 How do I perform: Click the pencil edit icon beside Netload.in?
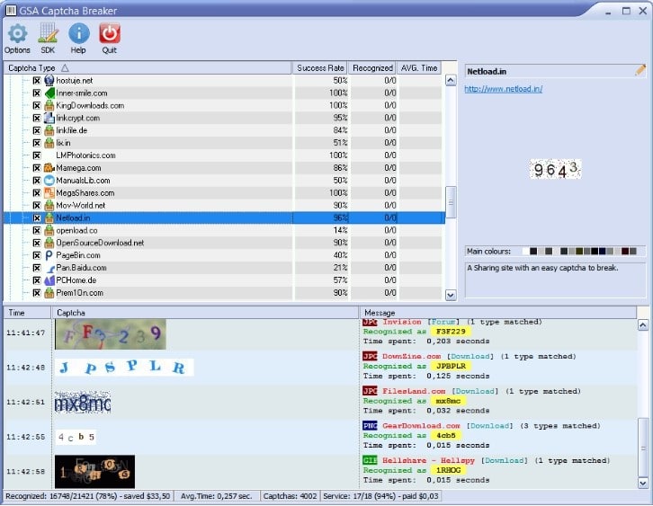click(640, 69)
